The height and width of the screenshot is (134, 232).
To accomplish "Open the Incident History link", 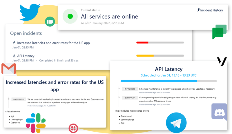I will 210,10.
